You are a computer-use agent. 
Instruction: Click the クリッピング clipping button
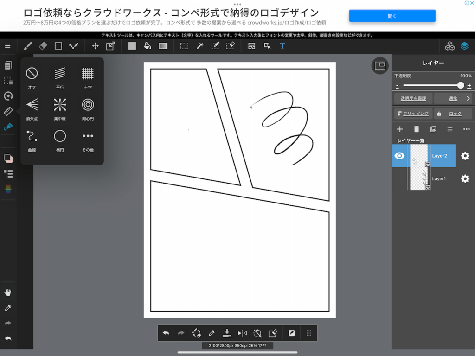tap(412, 114)
